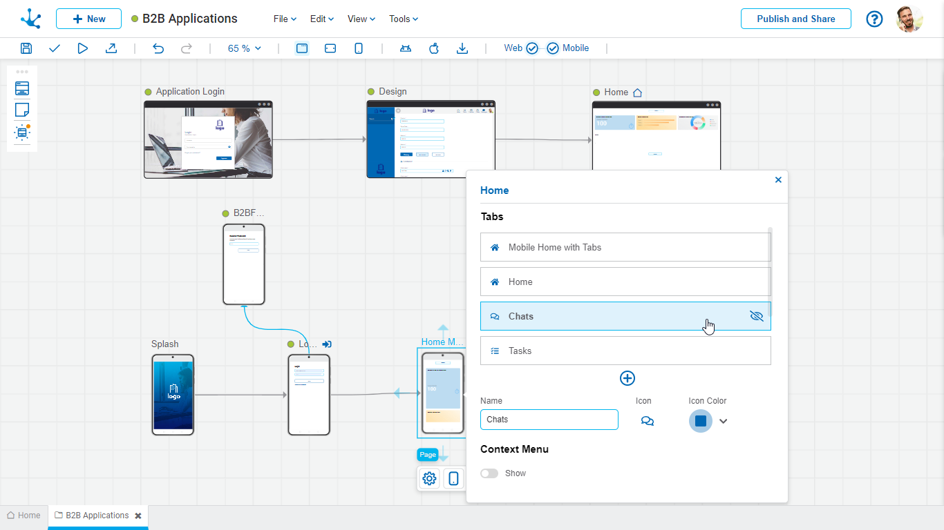The height and width of the screenshot is (530, 944).
Task: Click the Name input field containing Chats
Action: pyautogui.click(x=549, y=420)
